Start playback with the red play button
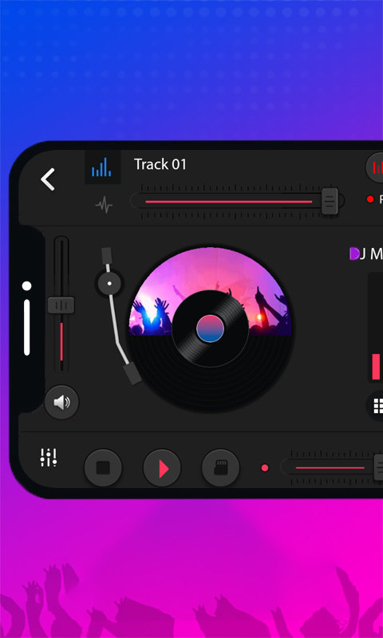Viewport: 383px width, 638px height. [162, 467]
